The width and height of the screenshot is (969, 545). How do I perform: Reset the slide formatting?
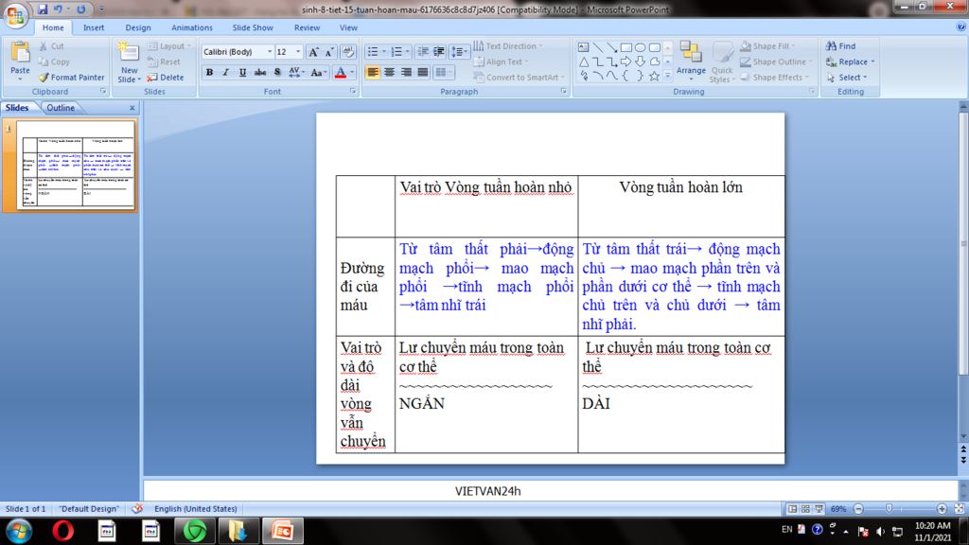pyautogui.click(x=165, y=62)
